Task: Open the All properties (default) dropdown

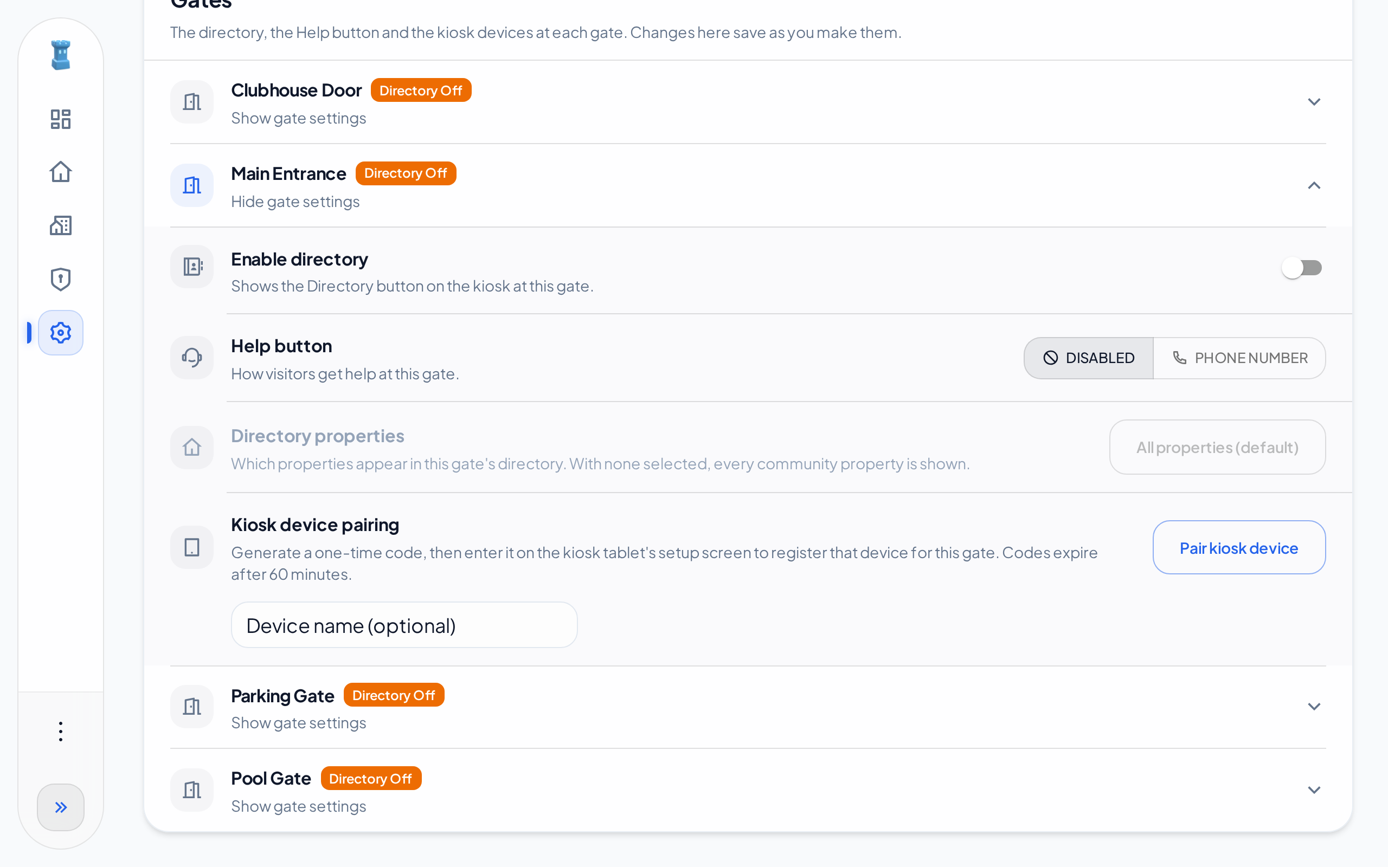Action: click(1218, 447)
